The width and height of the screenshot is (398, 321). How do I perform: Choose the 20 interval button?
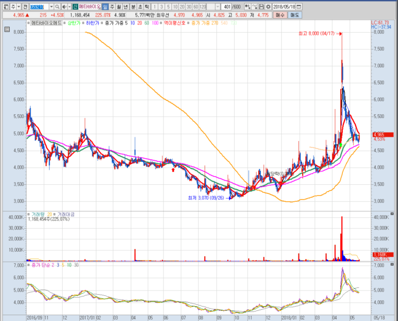pos(182,7)
